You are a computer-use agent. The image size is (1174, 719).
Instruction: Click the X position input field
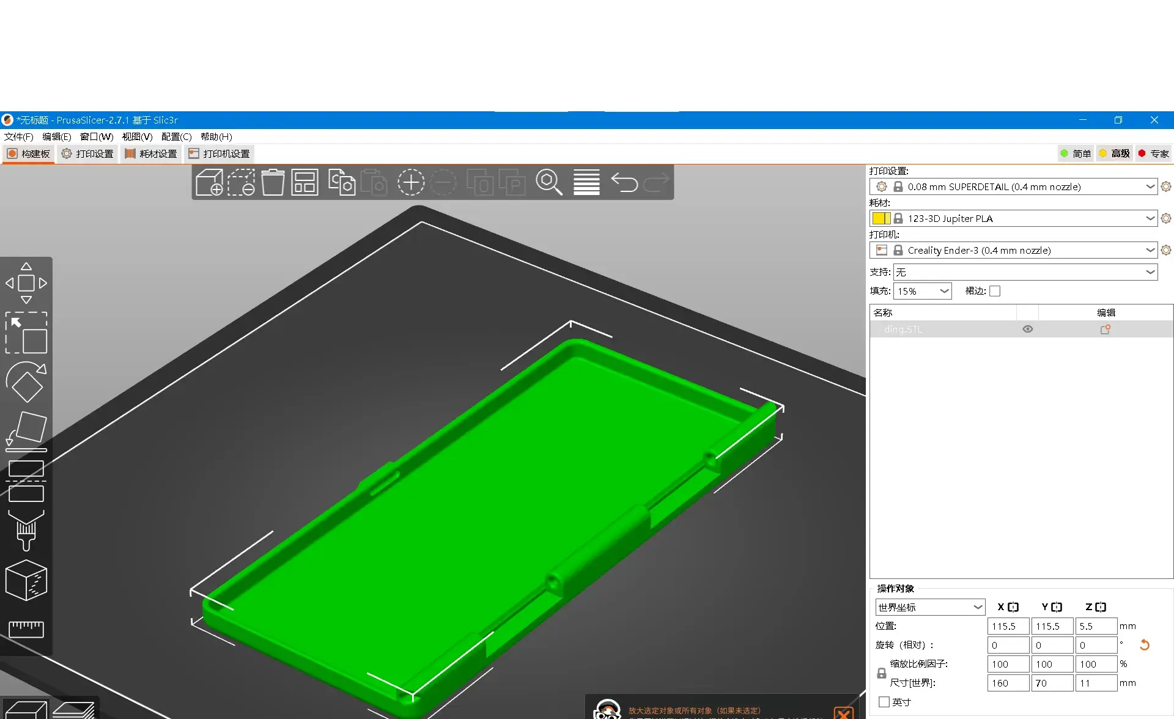pyautogui.click(x=1007, y=626)
